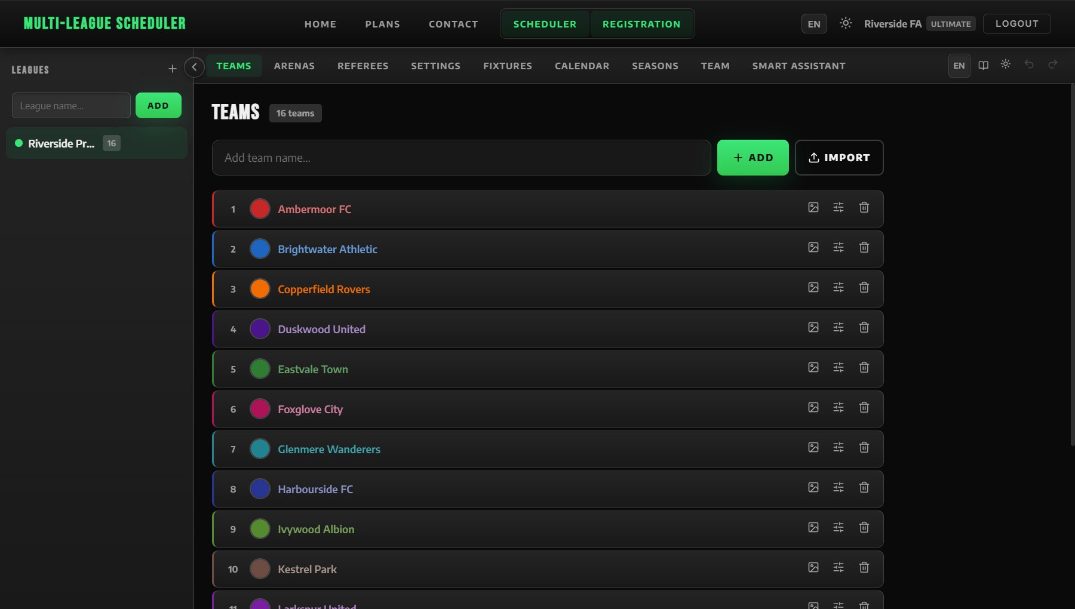The width and height of the screenshot is (1075, 609).
Task: Open the Arenas tab
Action: pyautogui.click(x=294, y=66)
